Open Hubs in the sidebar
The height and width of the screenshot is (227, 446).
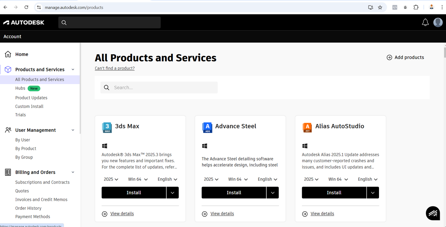click(x=20, y=88)
